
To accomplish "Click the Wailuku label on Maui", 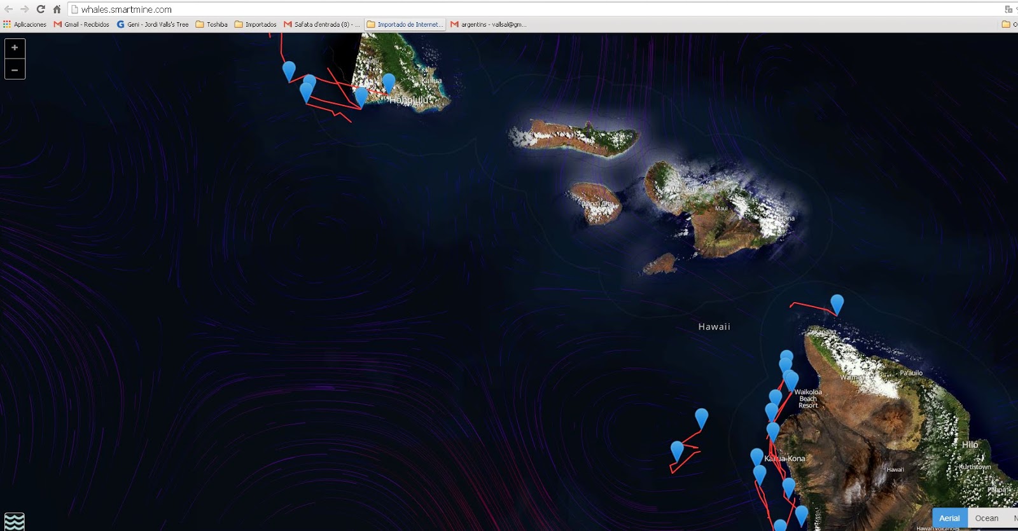I will point(681,190).
